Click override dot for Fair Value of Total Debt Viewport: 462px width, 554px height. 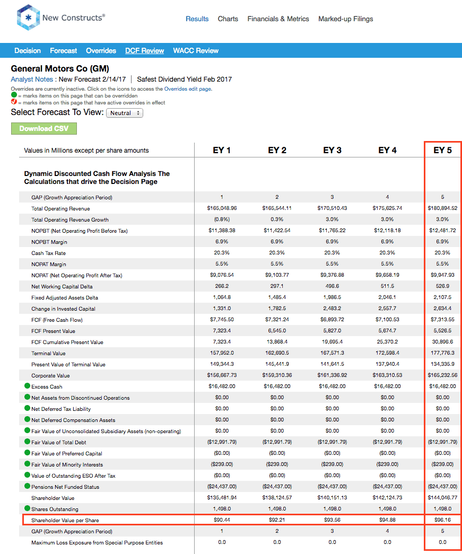click(27, 442)
